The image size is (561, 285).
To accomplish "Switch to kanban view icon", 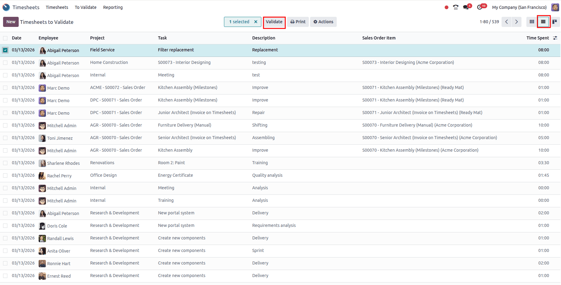I will click(555, 22).
